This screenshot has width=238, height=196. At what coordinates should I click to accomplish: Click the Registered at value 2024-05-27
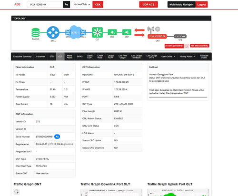41,144
